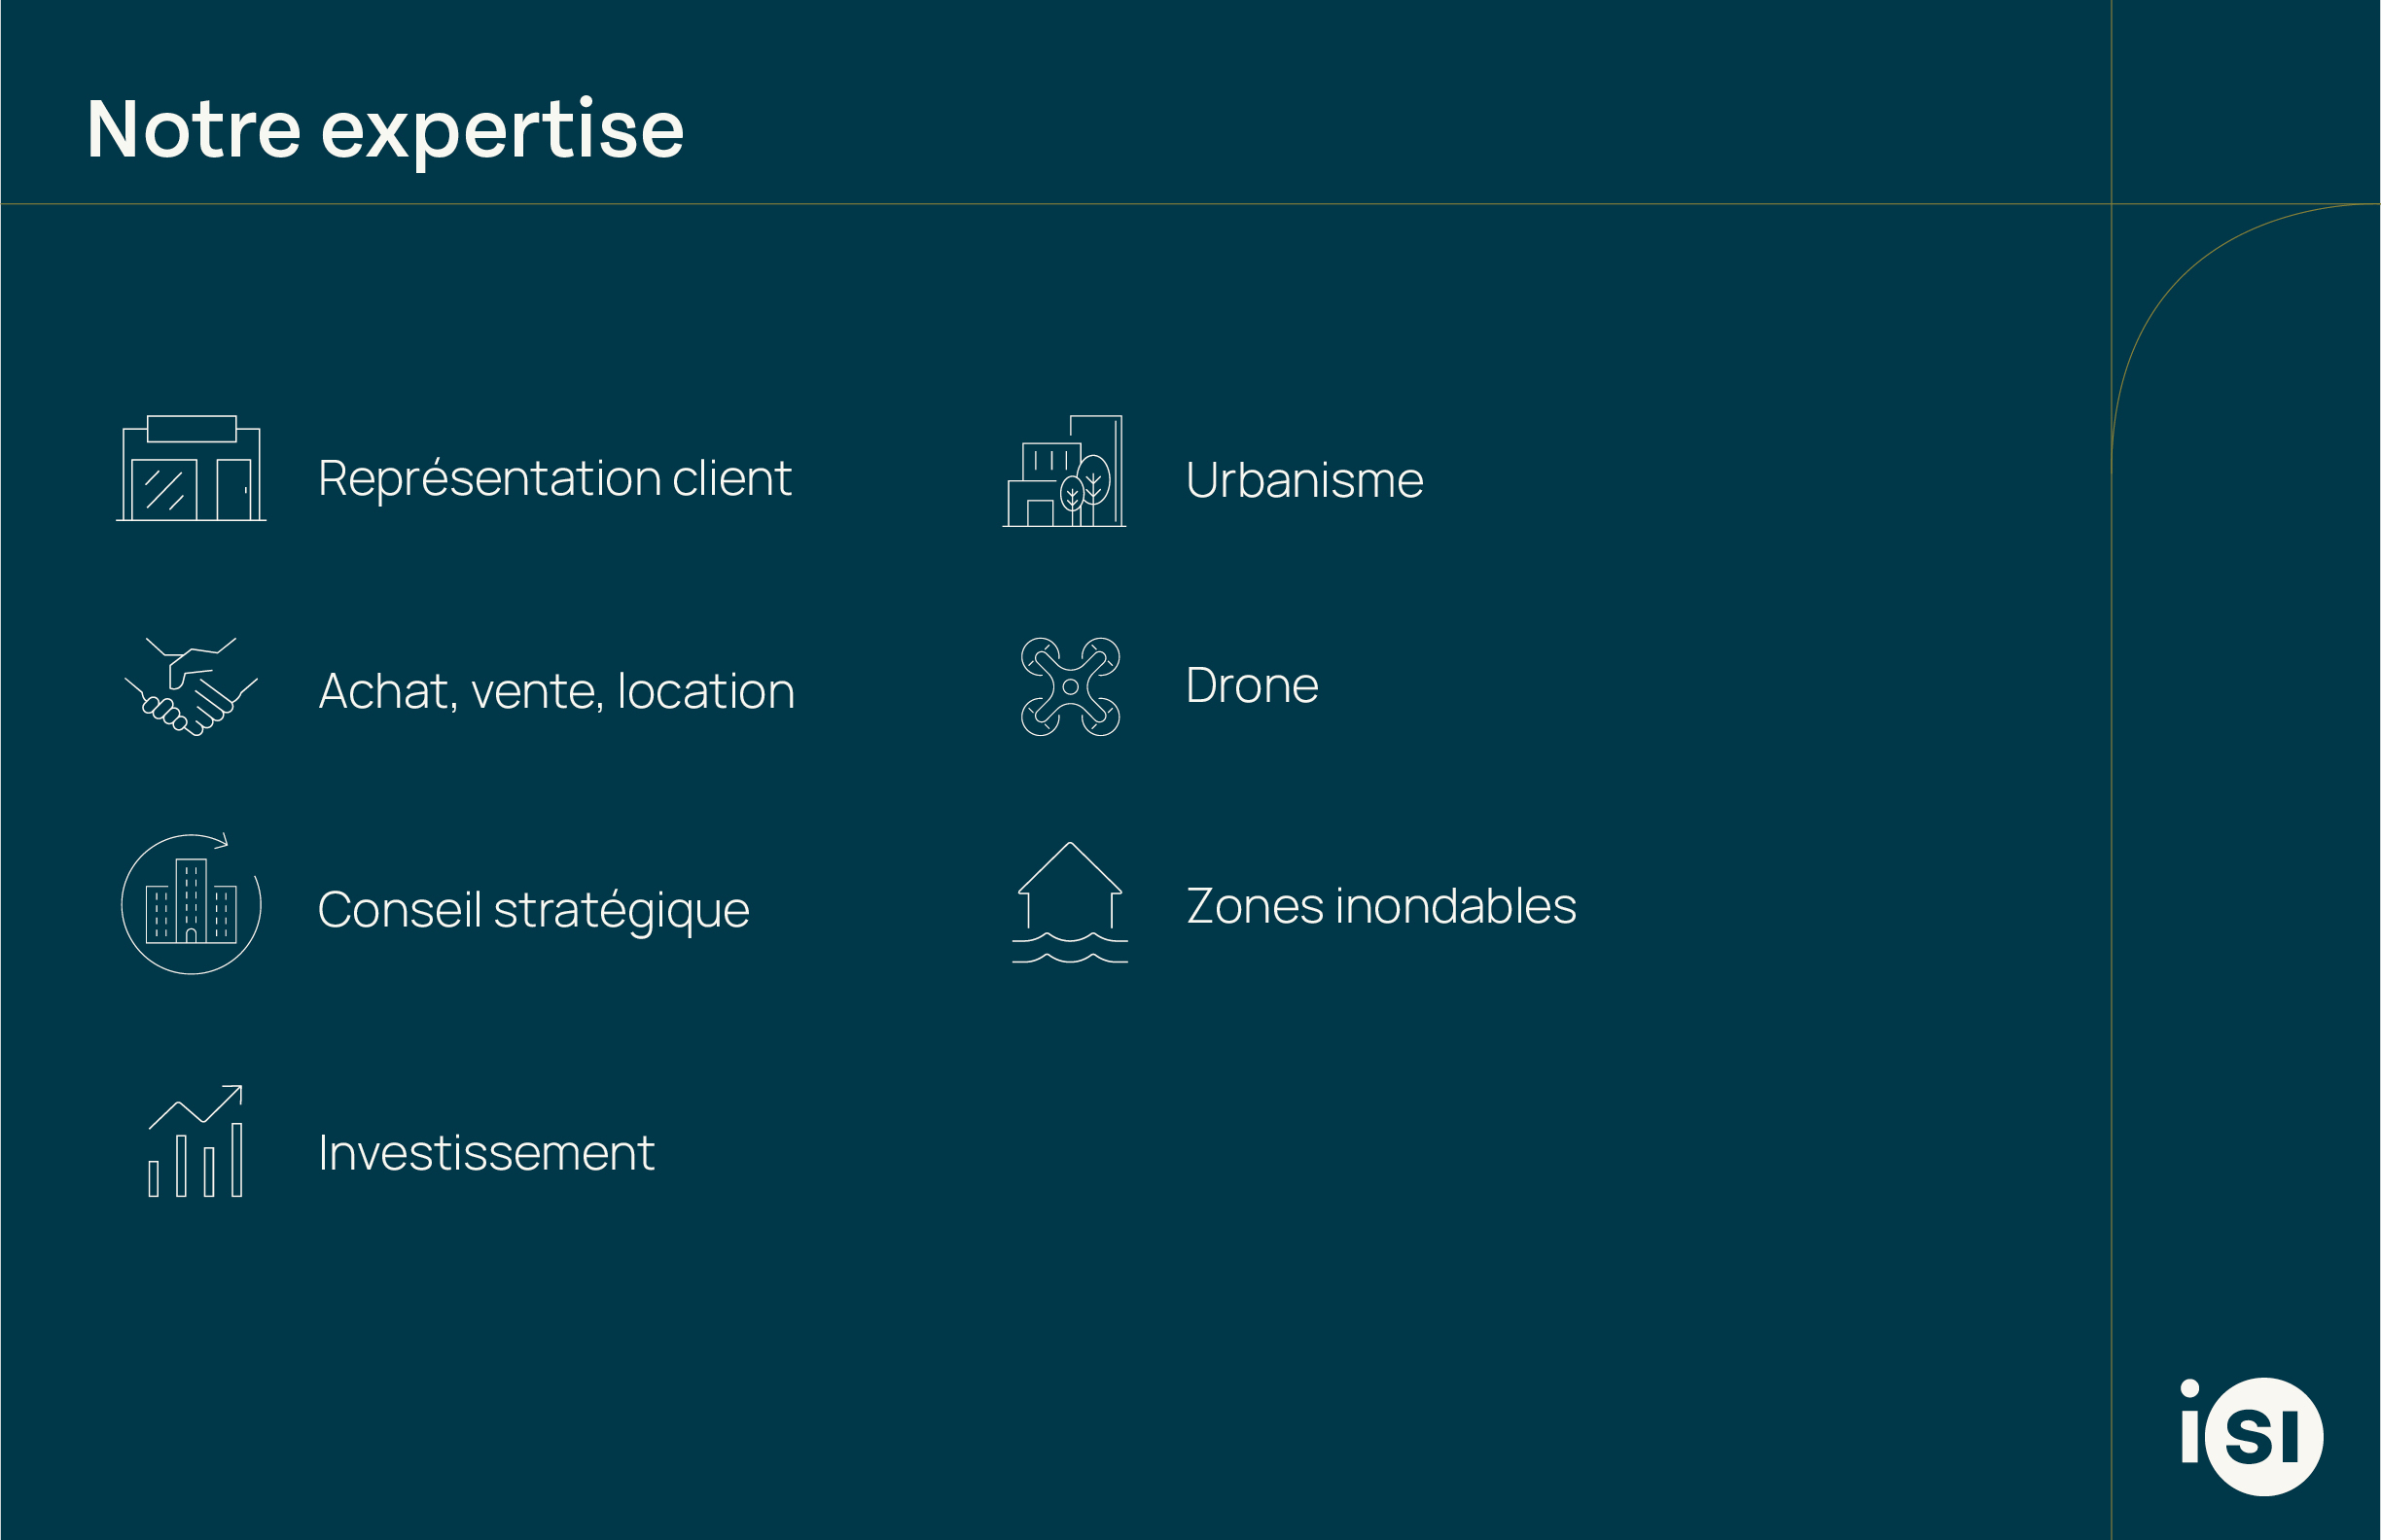Click the handshake icon
This screenshot has width=2381, height=1540.
pyautogui.click(x=191, y=687)
